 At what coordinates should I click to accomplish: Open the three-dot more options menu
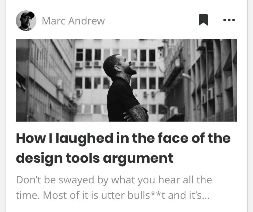[x=229, y=20]
